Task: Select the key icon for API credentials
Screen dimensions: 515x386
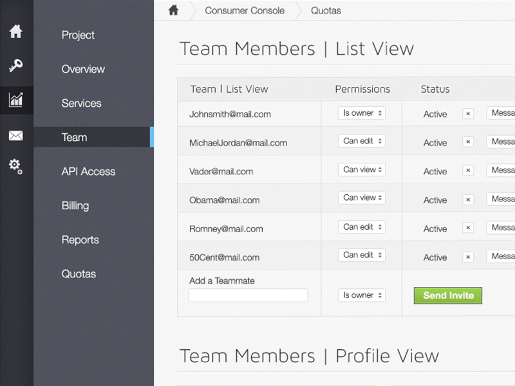Action: tap(16, 66)
